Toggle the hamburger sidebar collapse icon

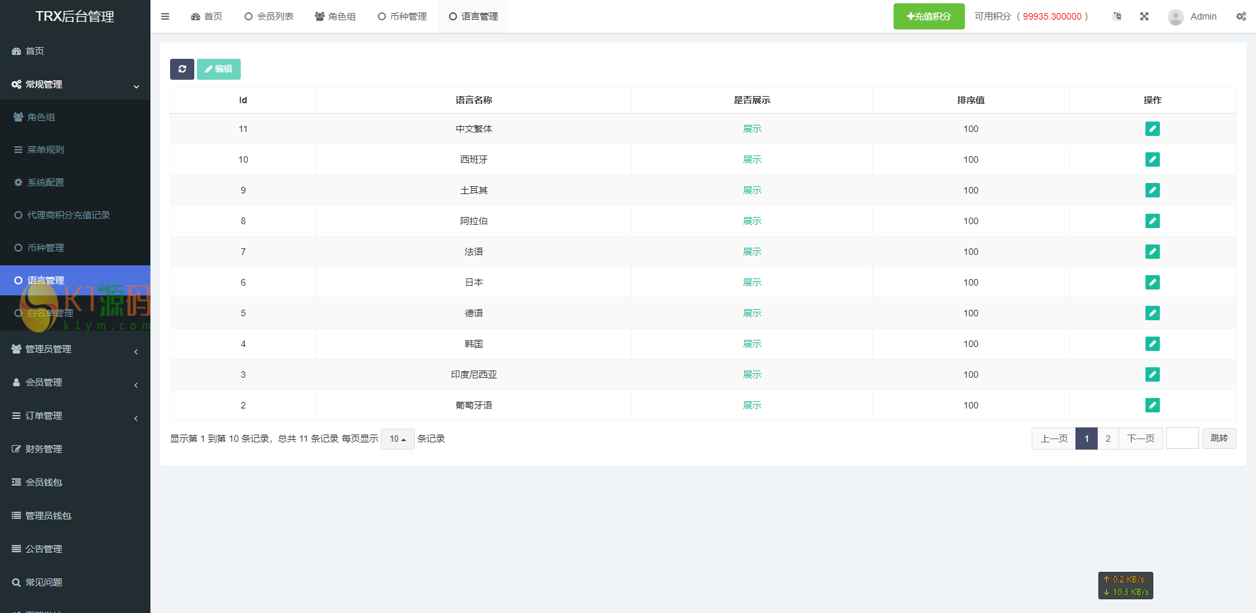point(165,16)
